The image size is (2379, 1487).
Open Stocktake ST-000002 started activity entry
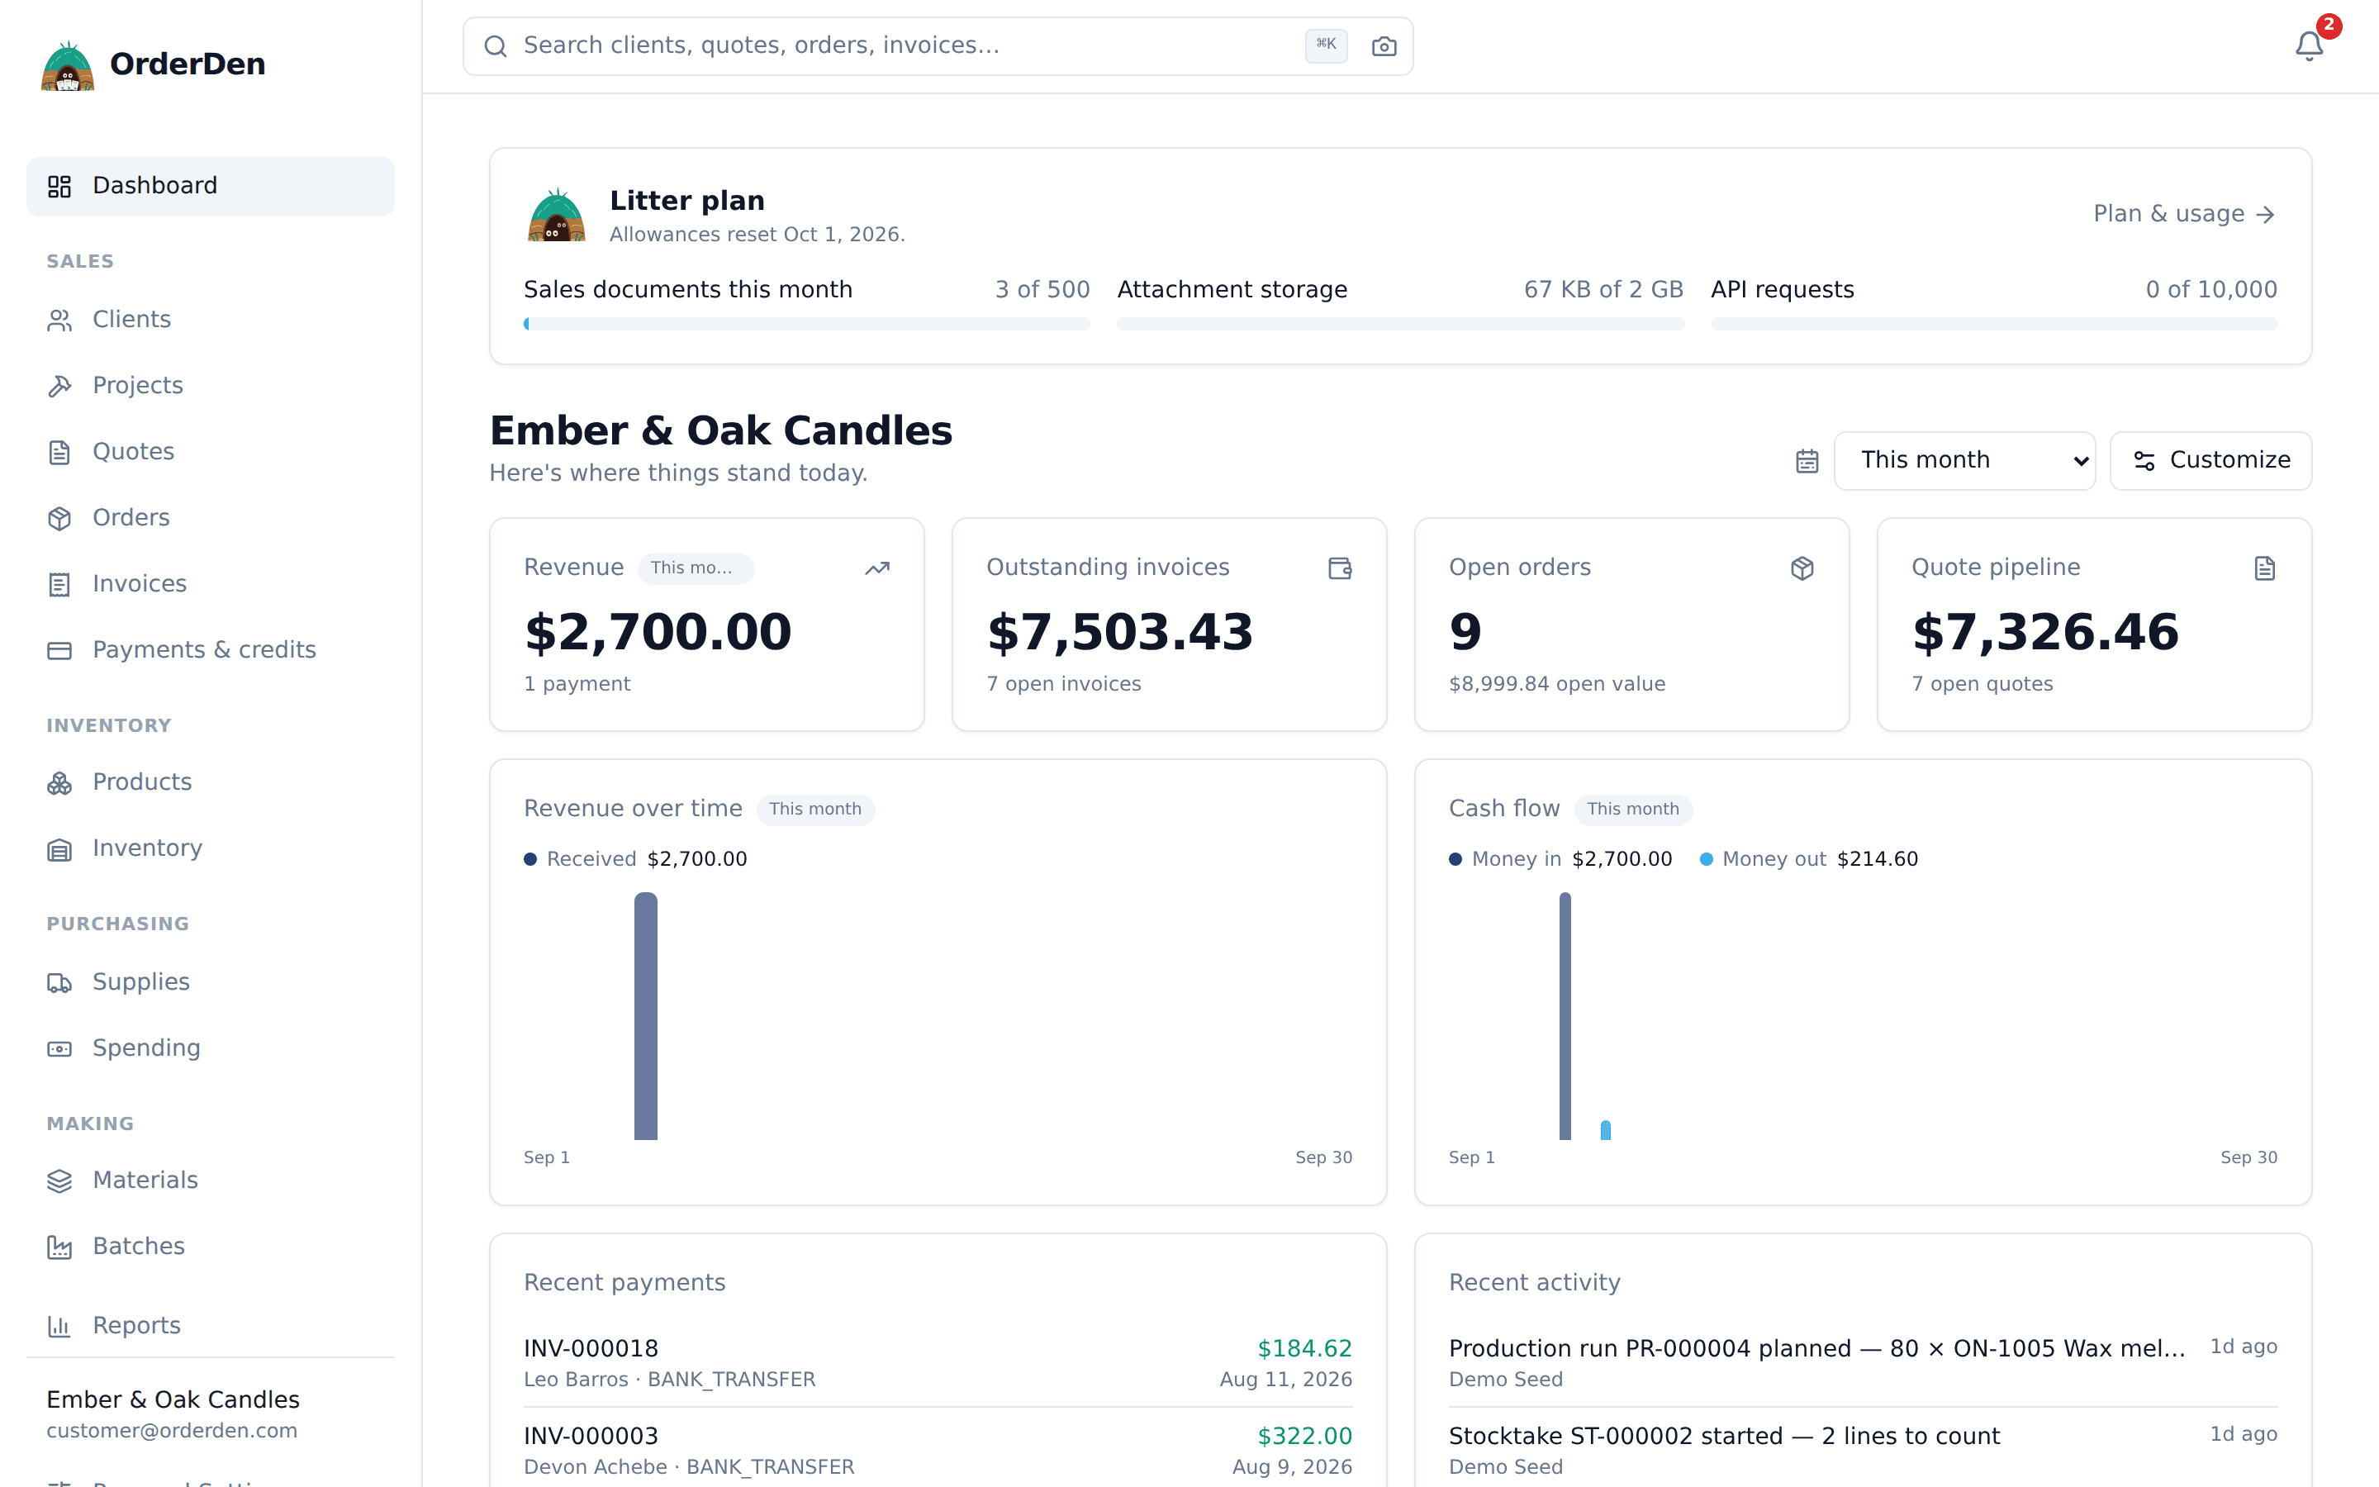pyautogui.click(x=1863, y=1451)
